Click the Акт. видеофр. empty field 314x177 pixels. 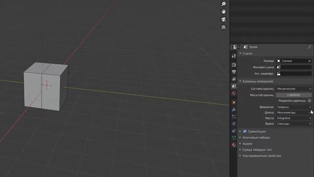[x=294, y=74]
